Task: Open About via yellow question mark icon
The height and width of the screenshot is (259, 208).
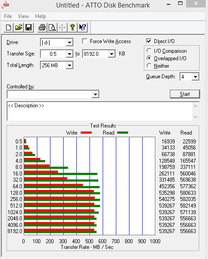Action: click(72, 27)
